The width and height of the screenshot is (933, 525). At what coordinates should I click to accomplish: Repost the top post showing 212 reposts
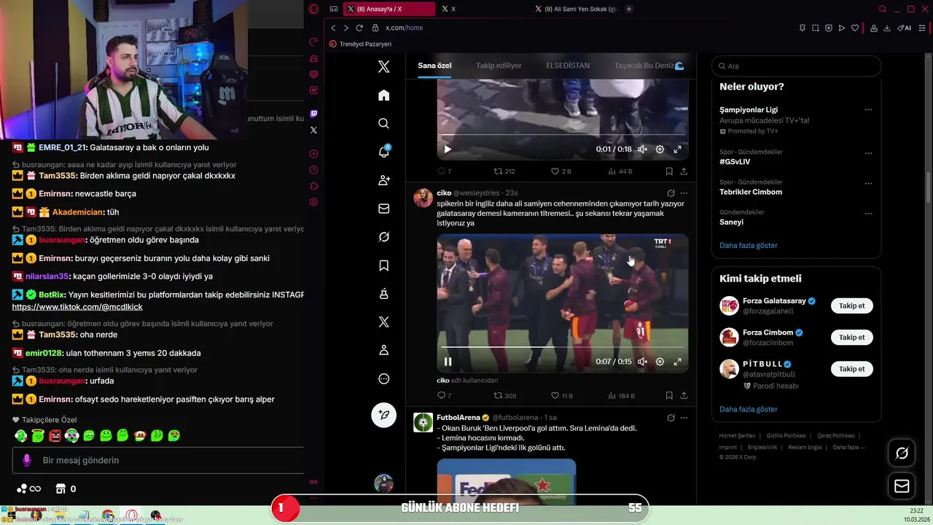pos(504,171)
